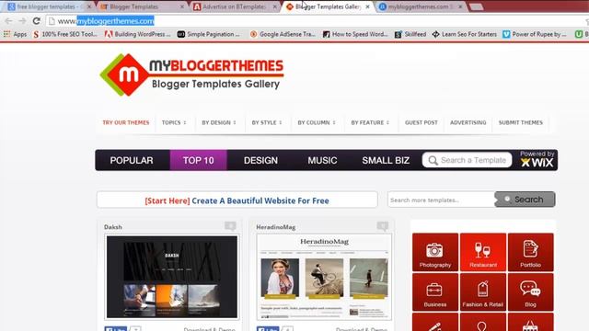This screenshot has height=331, width=589.
Task: Close the Advertise on BTemplates tab
Action: (274, 6)
